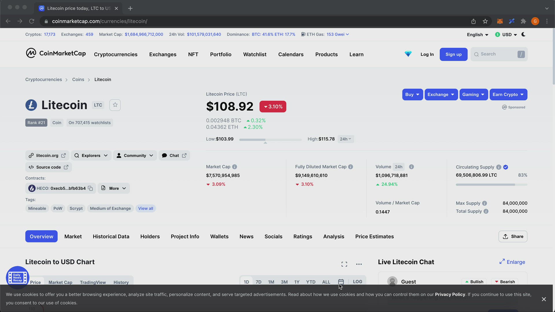This screenshot has height=312, width=555.
Task: Copy the HECO contract address
Action: (90, 188)
